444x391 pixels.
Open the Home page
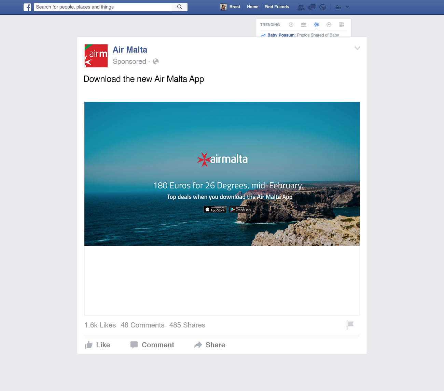coord(252,7)
